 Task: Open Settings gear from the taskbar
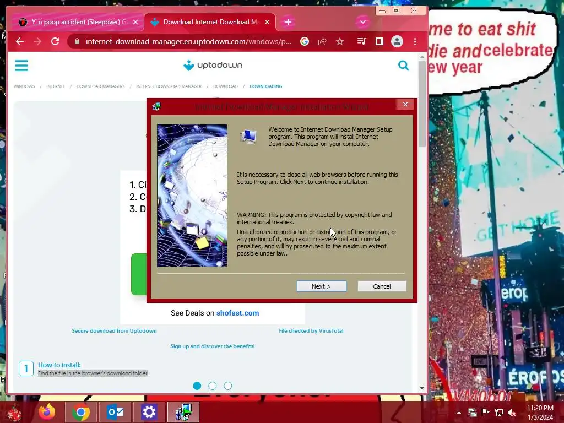pos(149,412)
